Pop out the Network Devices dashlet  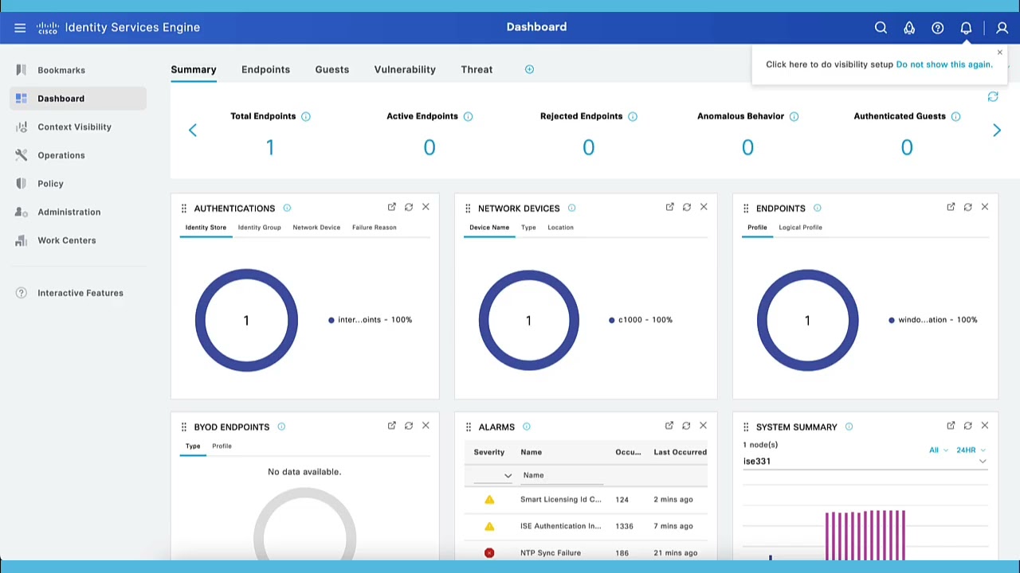669,207
